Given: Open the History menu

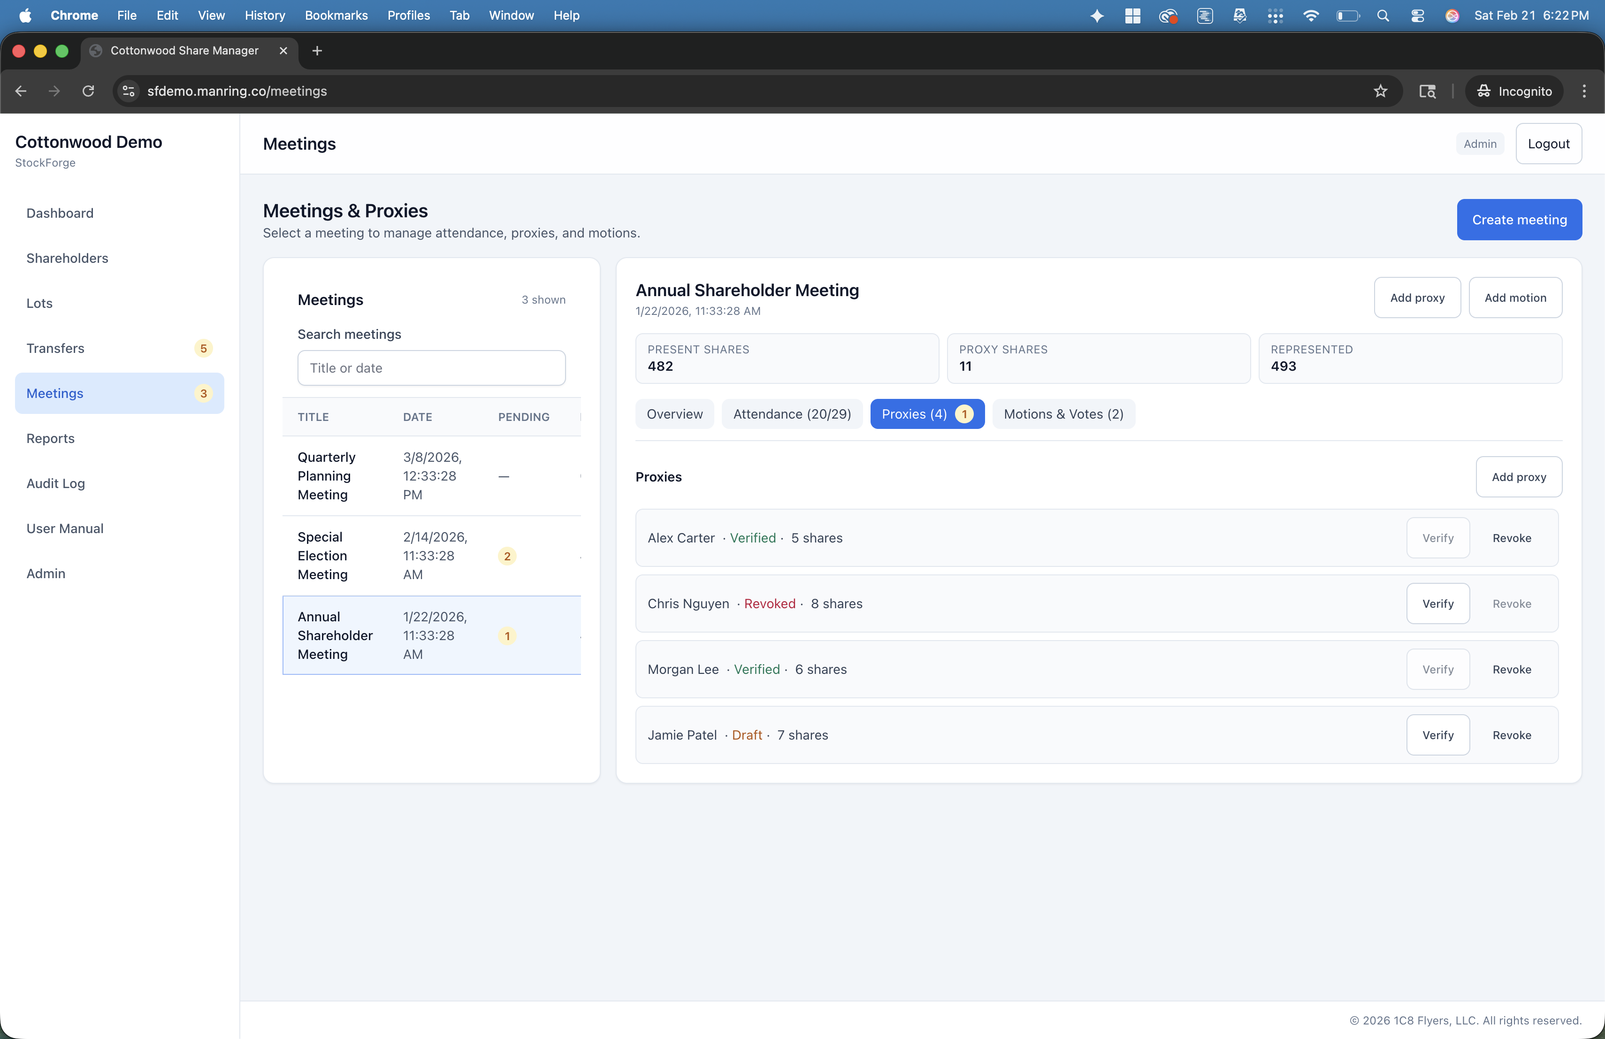Looking at the screenshot, I should point(264,15).
